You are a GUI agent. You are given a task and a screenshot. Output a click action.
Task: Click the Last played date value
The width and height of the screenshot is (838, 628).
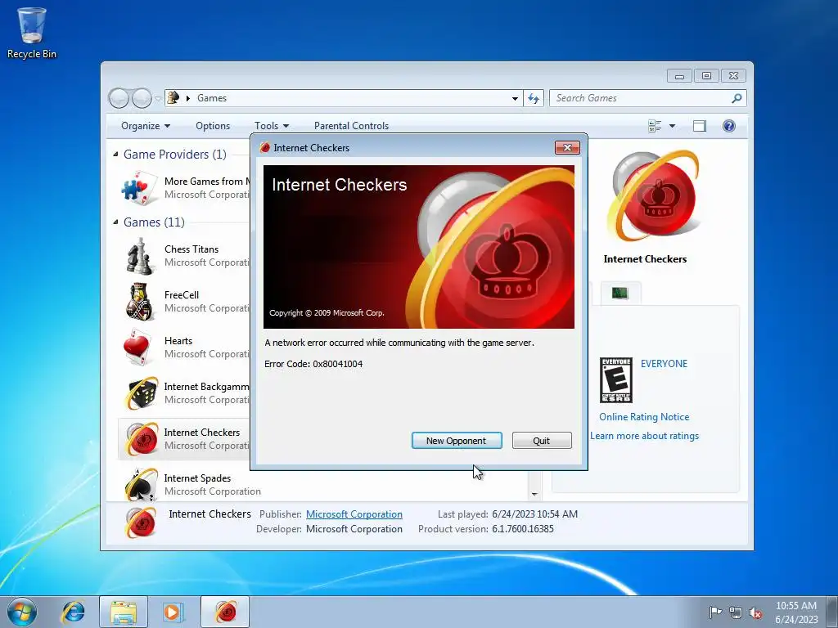coord(534,514)
